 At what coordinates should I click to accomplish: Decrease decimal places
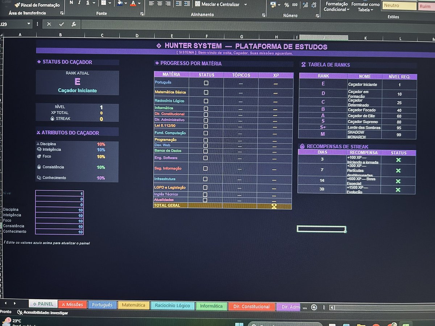pyautogui.click(x=314, y=5)
